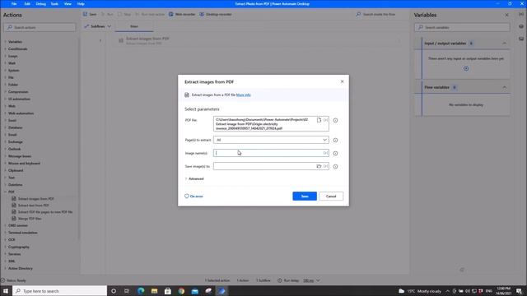Open the Windows Start menu
This screenshot has width=527, height=296.
click(x=6, y=291)
